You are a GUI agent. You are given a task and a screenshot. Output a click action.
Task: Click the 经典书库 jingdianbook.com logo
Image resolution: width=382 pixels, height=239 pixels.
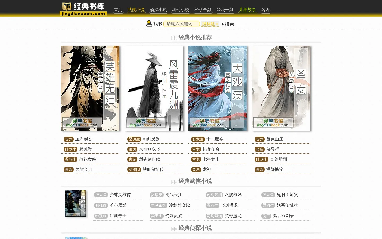click(83, 9)
